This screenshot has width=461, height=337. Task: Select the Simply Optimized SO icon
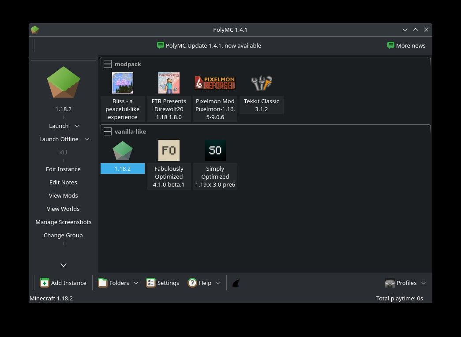pyautogui.click(x=215, y=150)
